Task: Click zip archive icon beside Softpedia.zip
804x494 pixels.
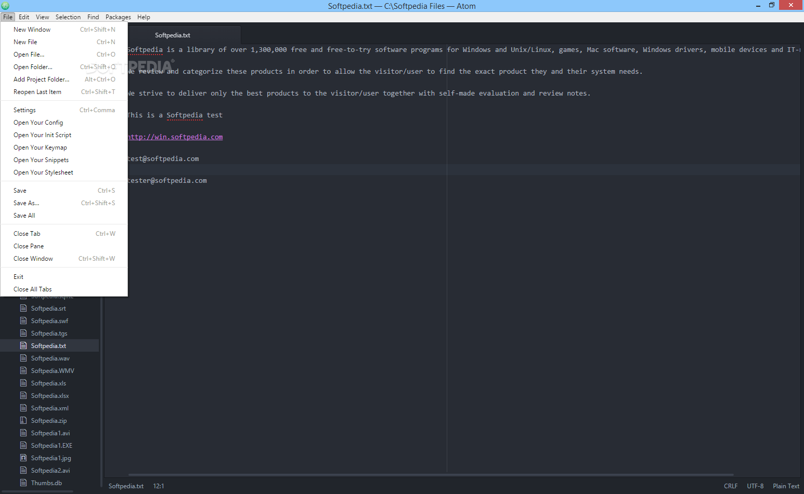Action: [23, 420]
